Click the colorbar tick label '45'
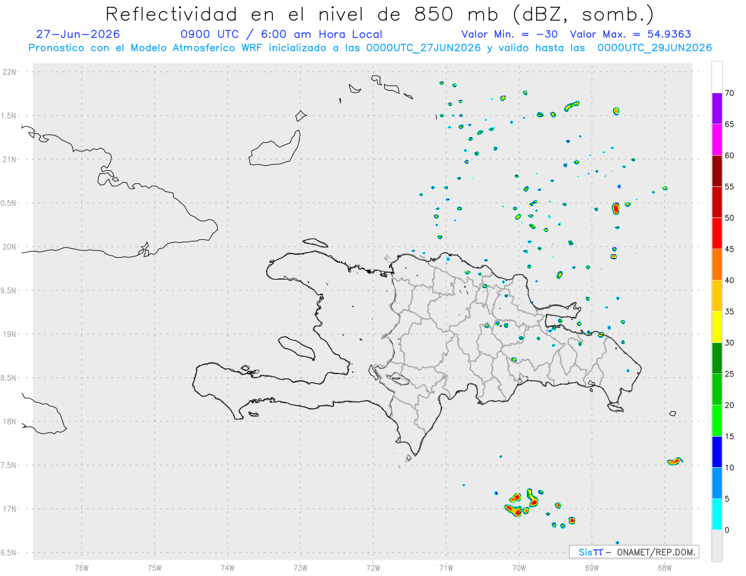 coord(729,249)
